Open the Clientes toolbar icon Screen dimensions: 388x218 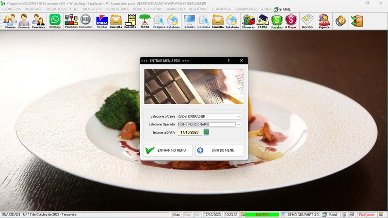pyautogui.click(x=10, y=21)
